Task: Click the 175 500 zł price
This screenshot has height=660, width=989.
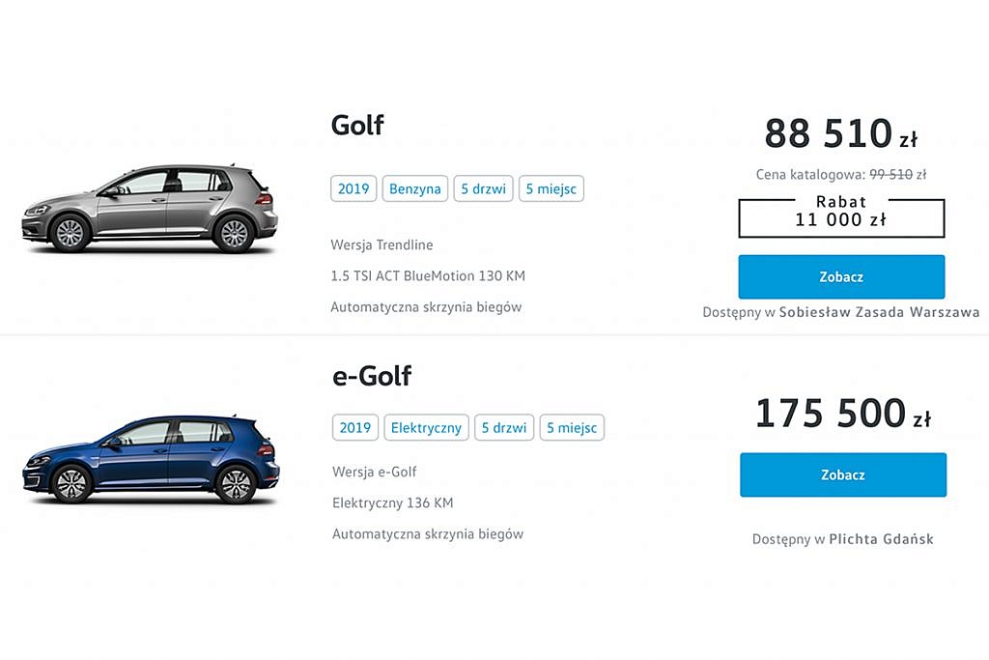Action: (842, 414)
